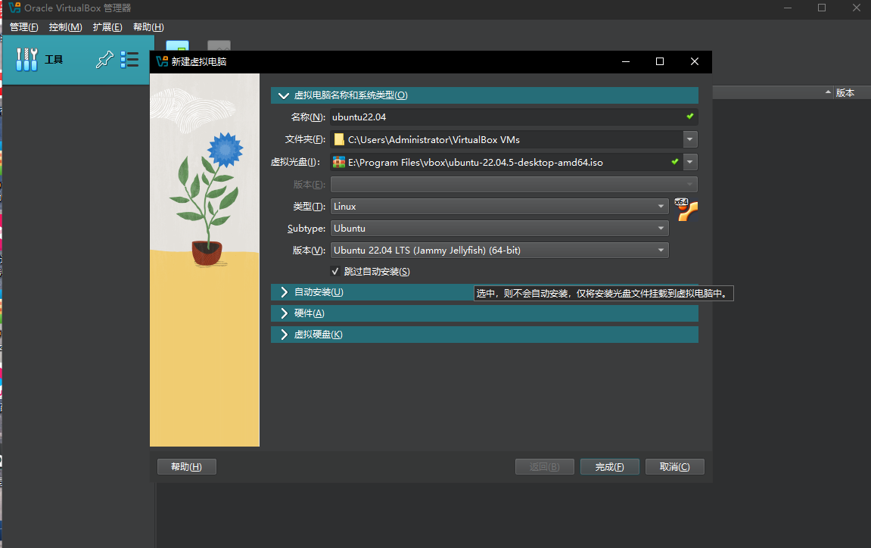The width and height of the screenshot is (871, 548).
Task: Open the list menu icon beside Tools
Action: (129, 60)
